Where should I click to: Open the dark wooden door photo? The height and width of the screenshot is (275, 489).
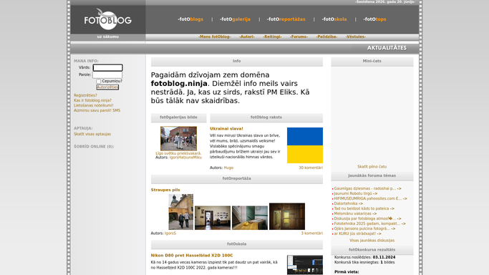click(287, 216)
